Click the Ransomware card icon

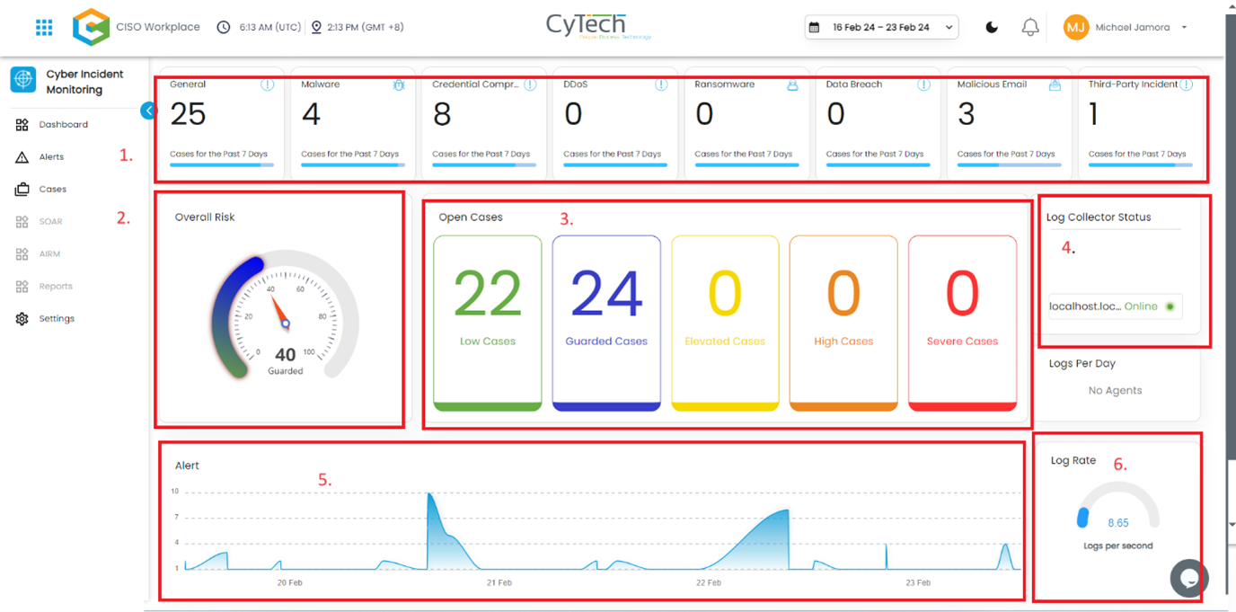click(x=792, y=84)
